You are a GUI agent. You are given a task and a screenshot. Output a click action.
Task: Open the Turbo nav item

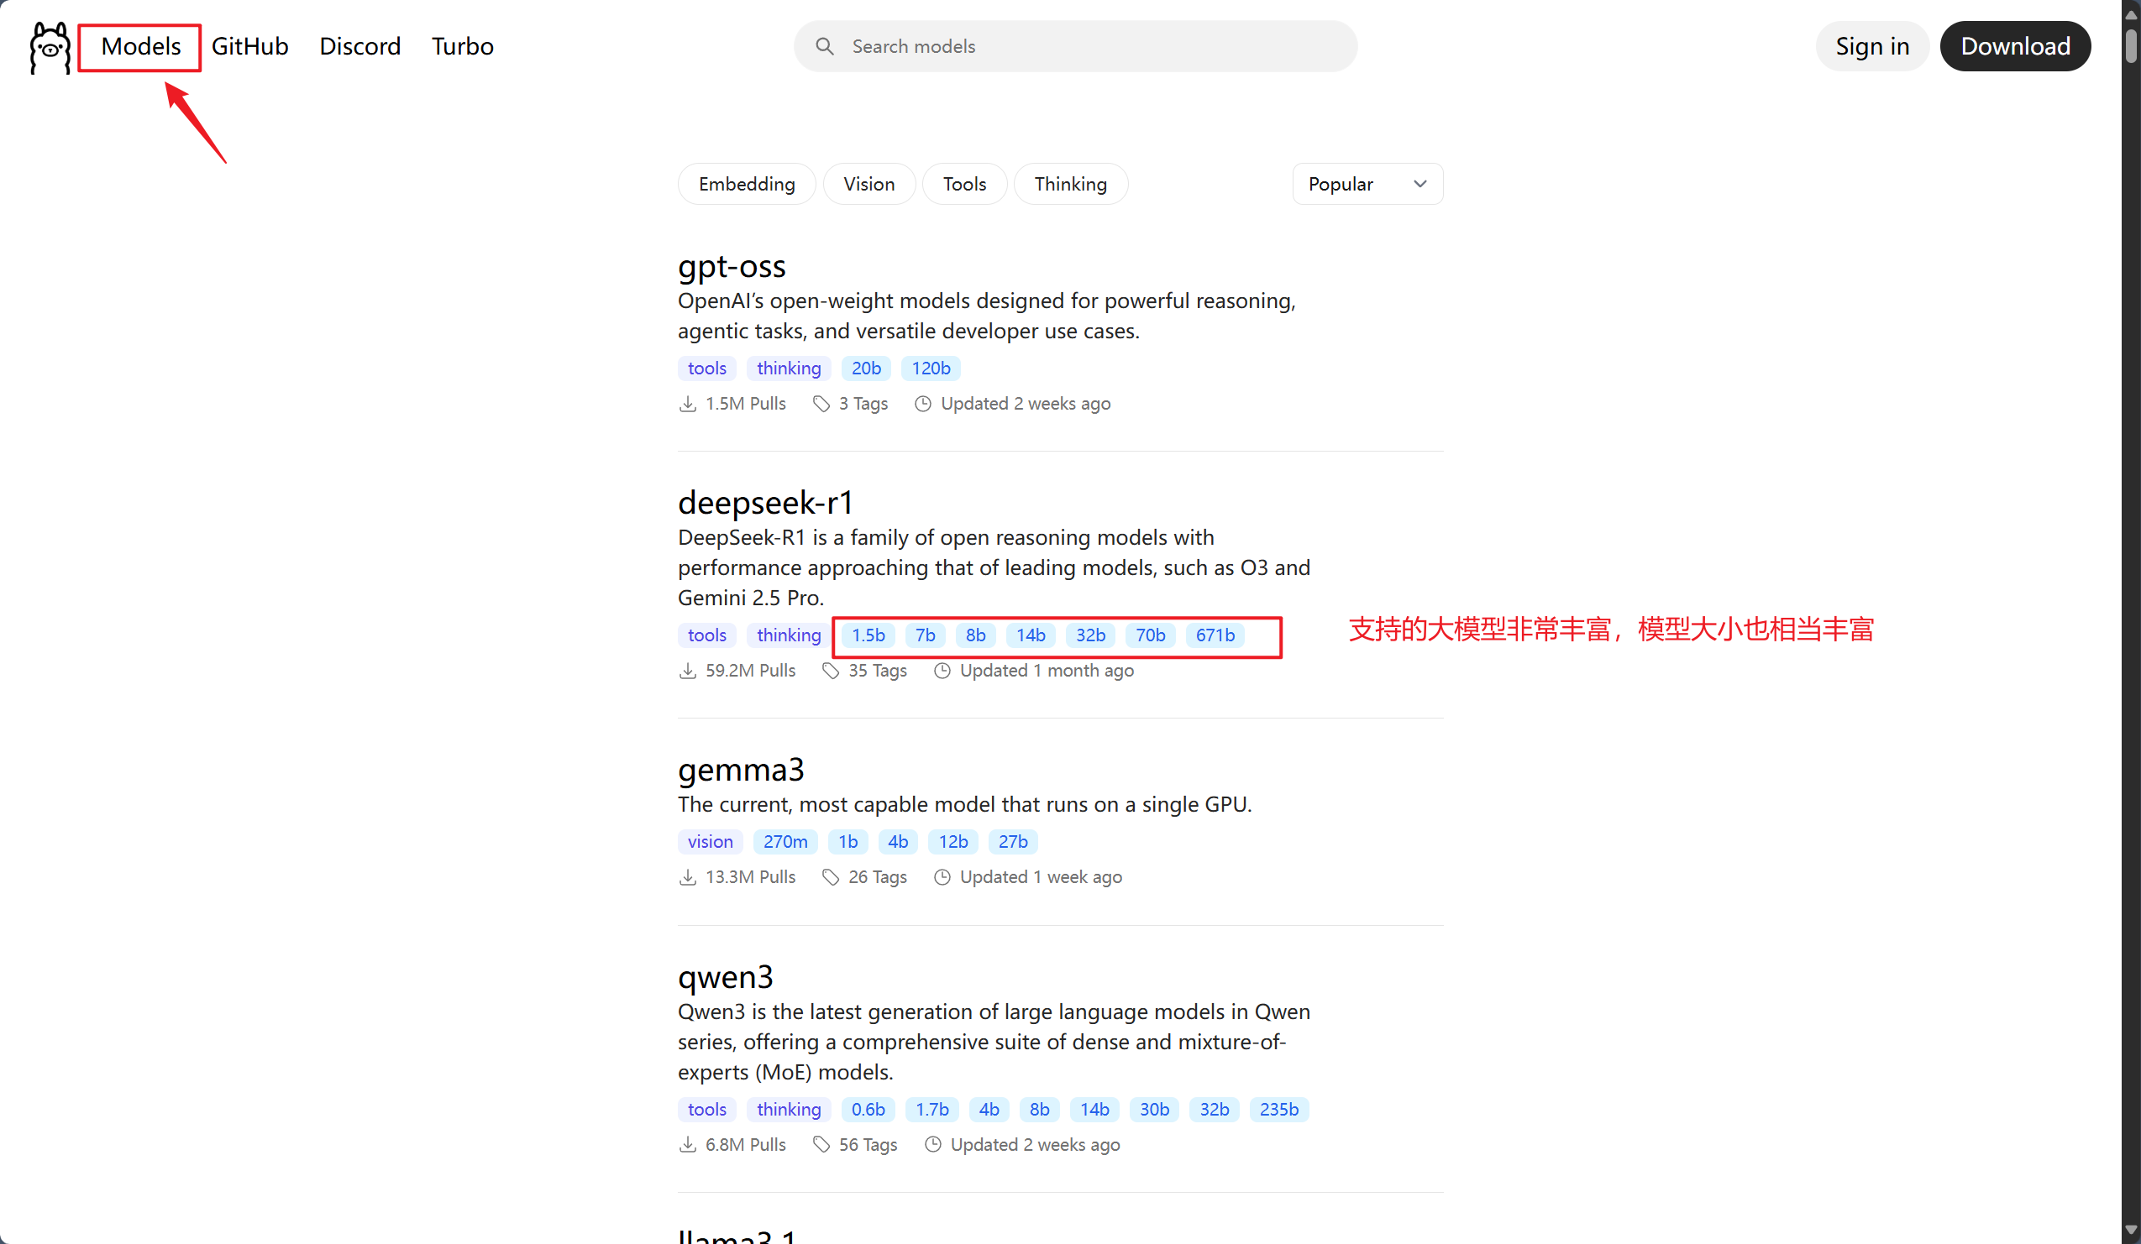(x=462, y=47)
